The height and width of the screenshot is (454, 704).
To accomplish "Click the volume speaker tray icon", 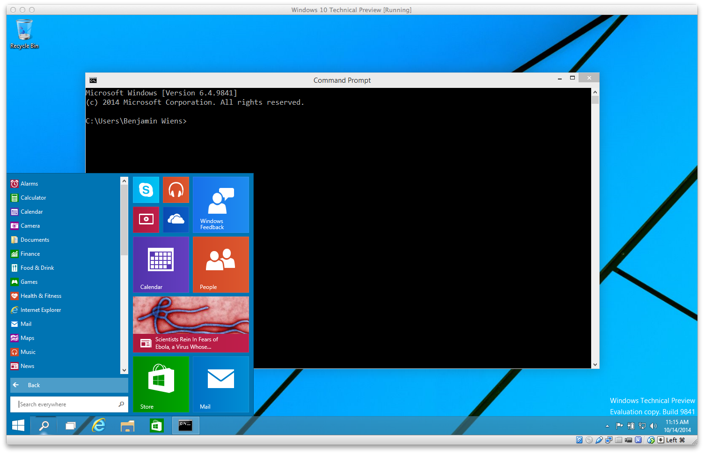I will point(653,426).
